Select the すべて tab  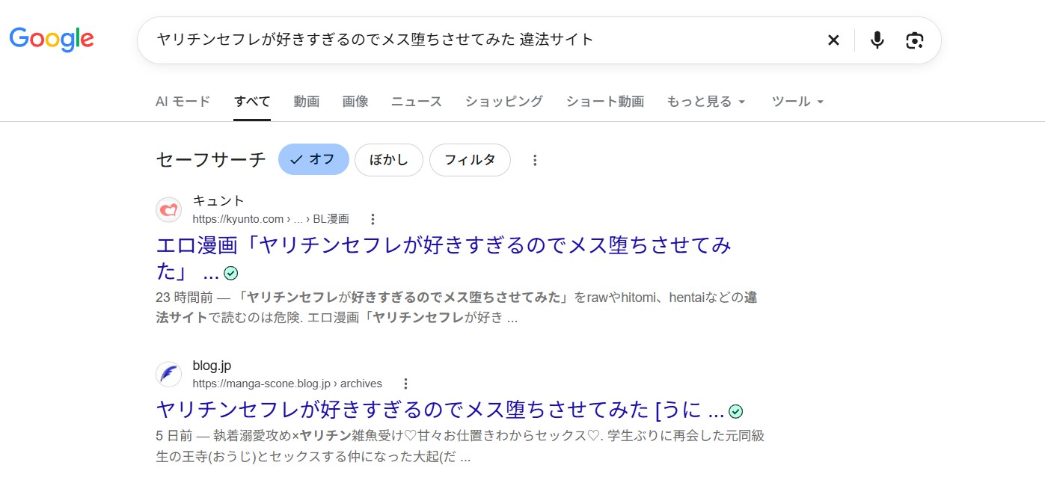click(252, 102)
